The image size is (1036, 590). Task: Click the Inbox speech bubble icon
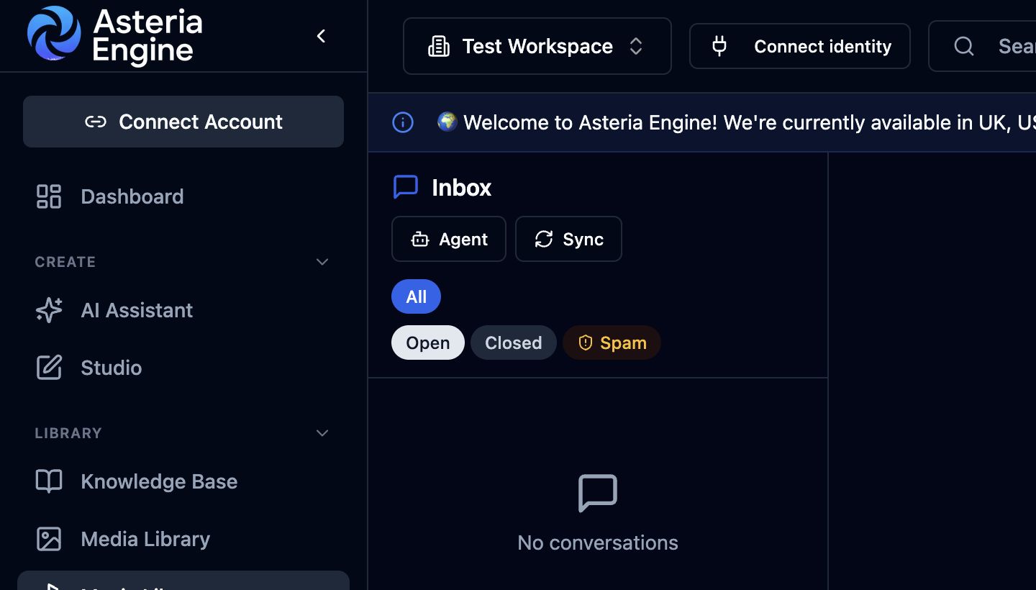406,187
